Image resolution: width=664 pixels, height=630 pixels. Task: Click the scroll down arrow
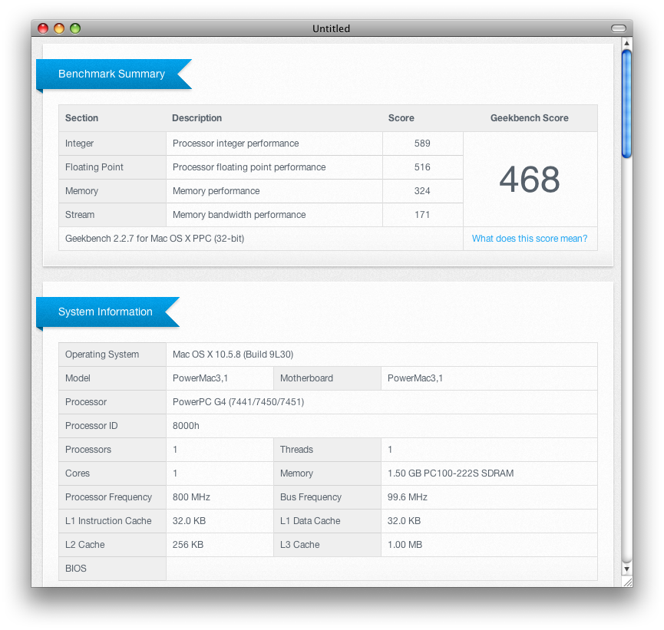coord(626,569)
